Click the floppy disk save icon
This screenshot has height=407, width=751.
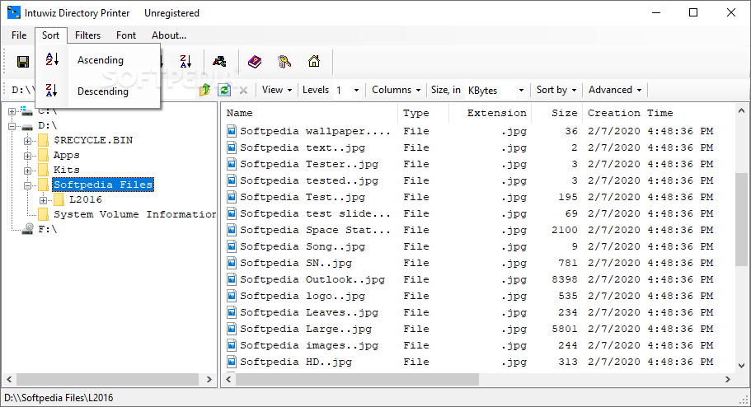tap(22, 62)
